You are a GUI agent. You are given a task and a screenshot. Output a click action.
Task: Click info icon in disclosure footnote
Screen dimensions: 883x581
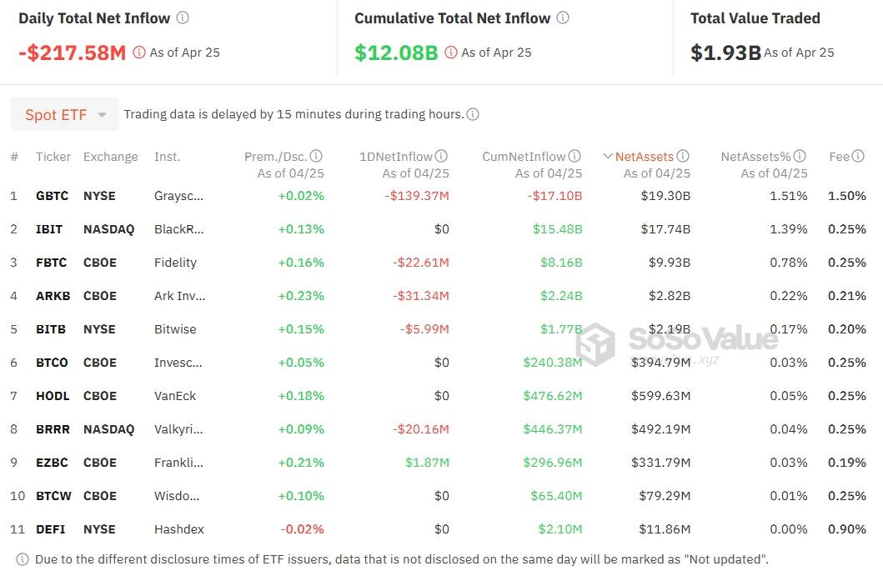point(23,559)
